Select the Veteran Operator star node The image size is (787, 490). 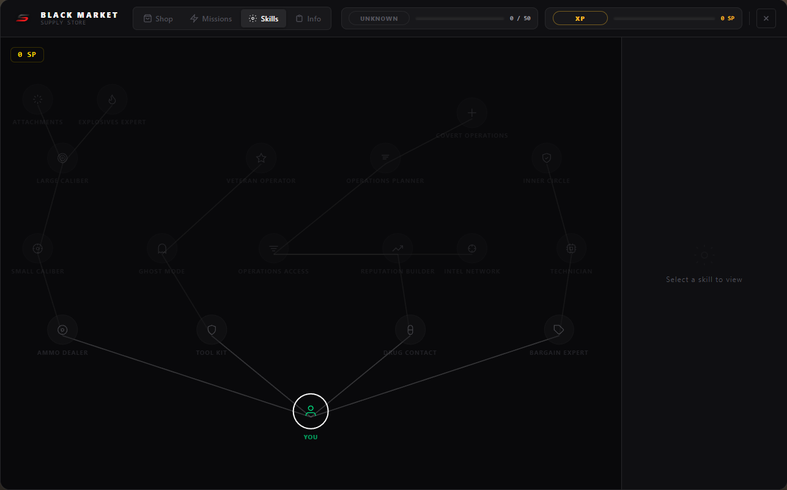point(261,158)
